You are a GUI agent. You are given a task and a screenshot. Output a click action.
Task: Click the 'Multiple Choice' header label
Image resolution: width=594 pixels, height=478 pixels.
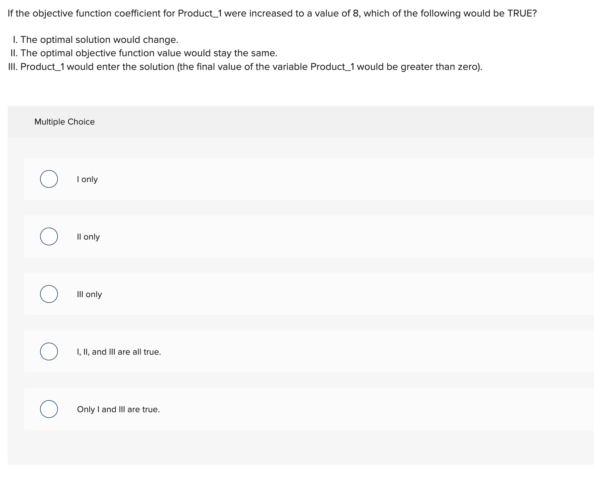coord(64,121)
